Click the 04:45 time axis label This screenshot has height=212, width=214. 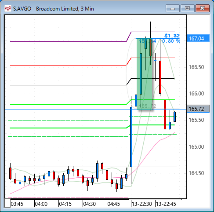[x=114, y=204]
